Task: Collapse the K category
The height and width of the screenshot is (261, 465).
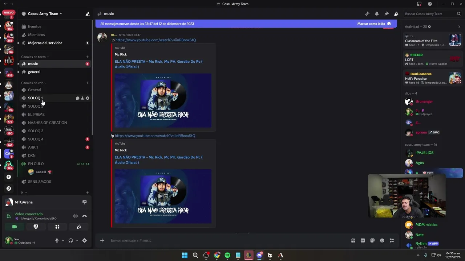Action: pos(24,193)
